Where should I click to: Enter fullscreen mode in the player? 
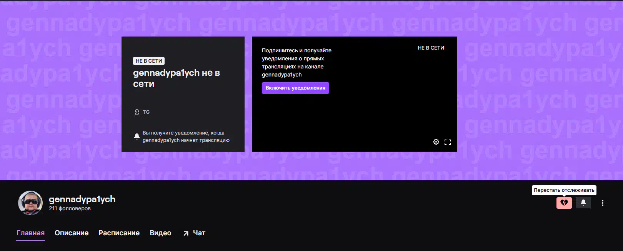tap(448, 142)
